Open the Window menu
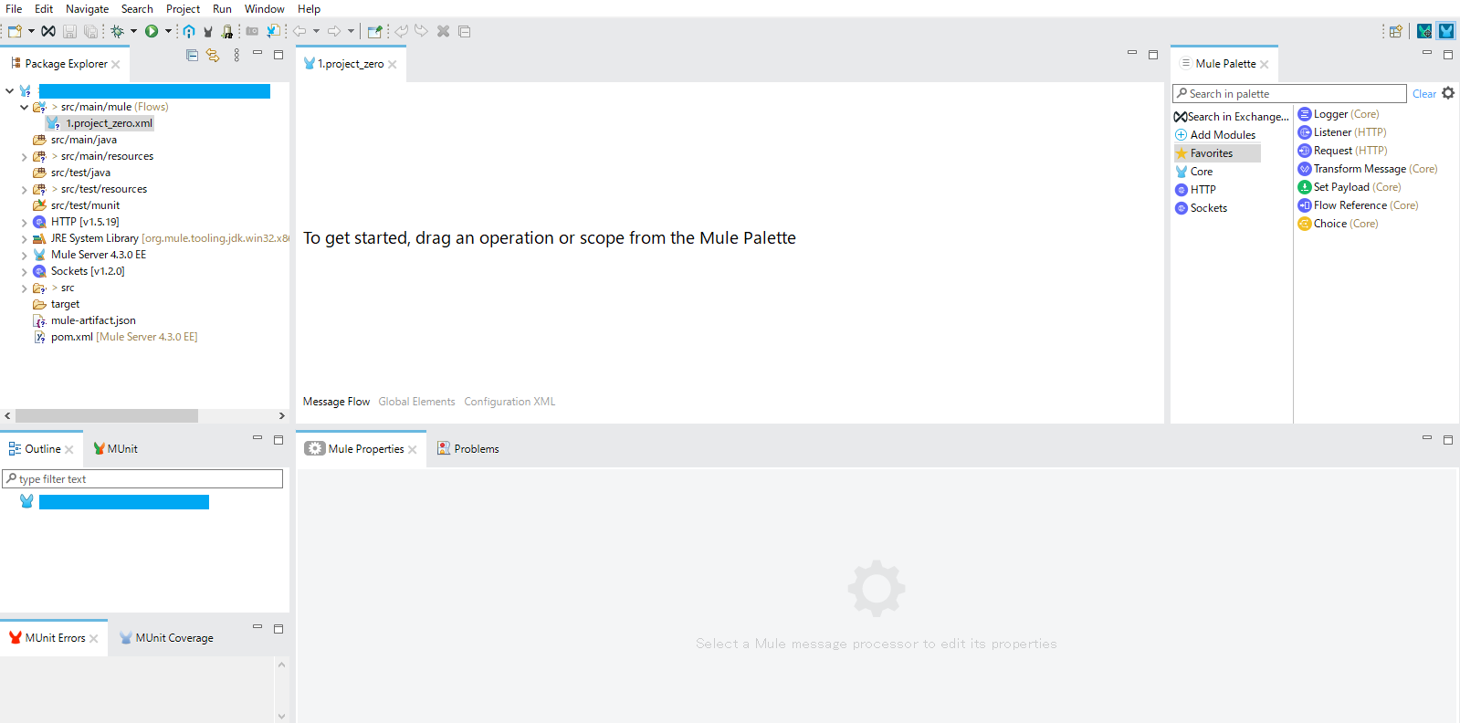The height and width of the screenshot is (723, 1460). pos(265,9)
